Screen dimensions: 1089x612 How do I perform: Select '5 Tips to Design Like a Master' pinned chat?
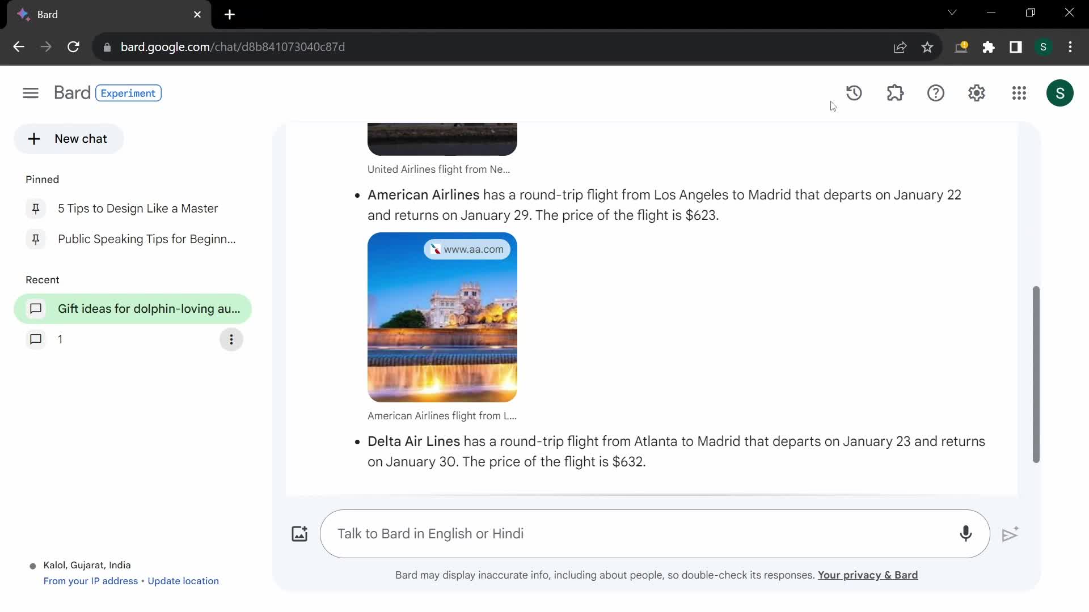[x=138, y=209]
